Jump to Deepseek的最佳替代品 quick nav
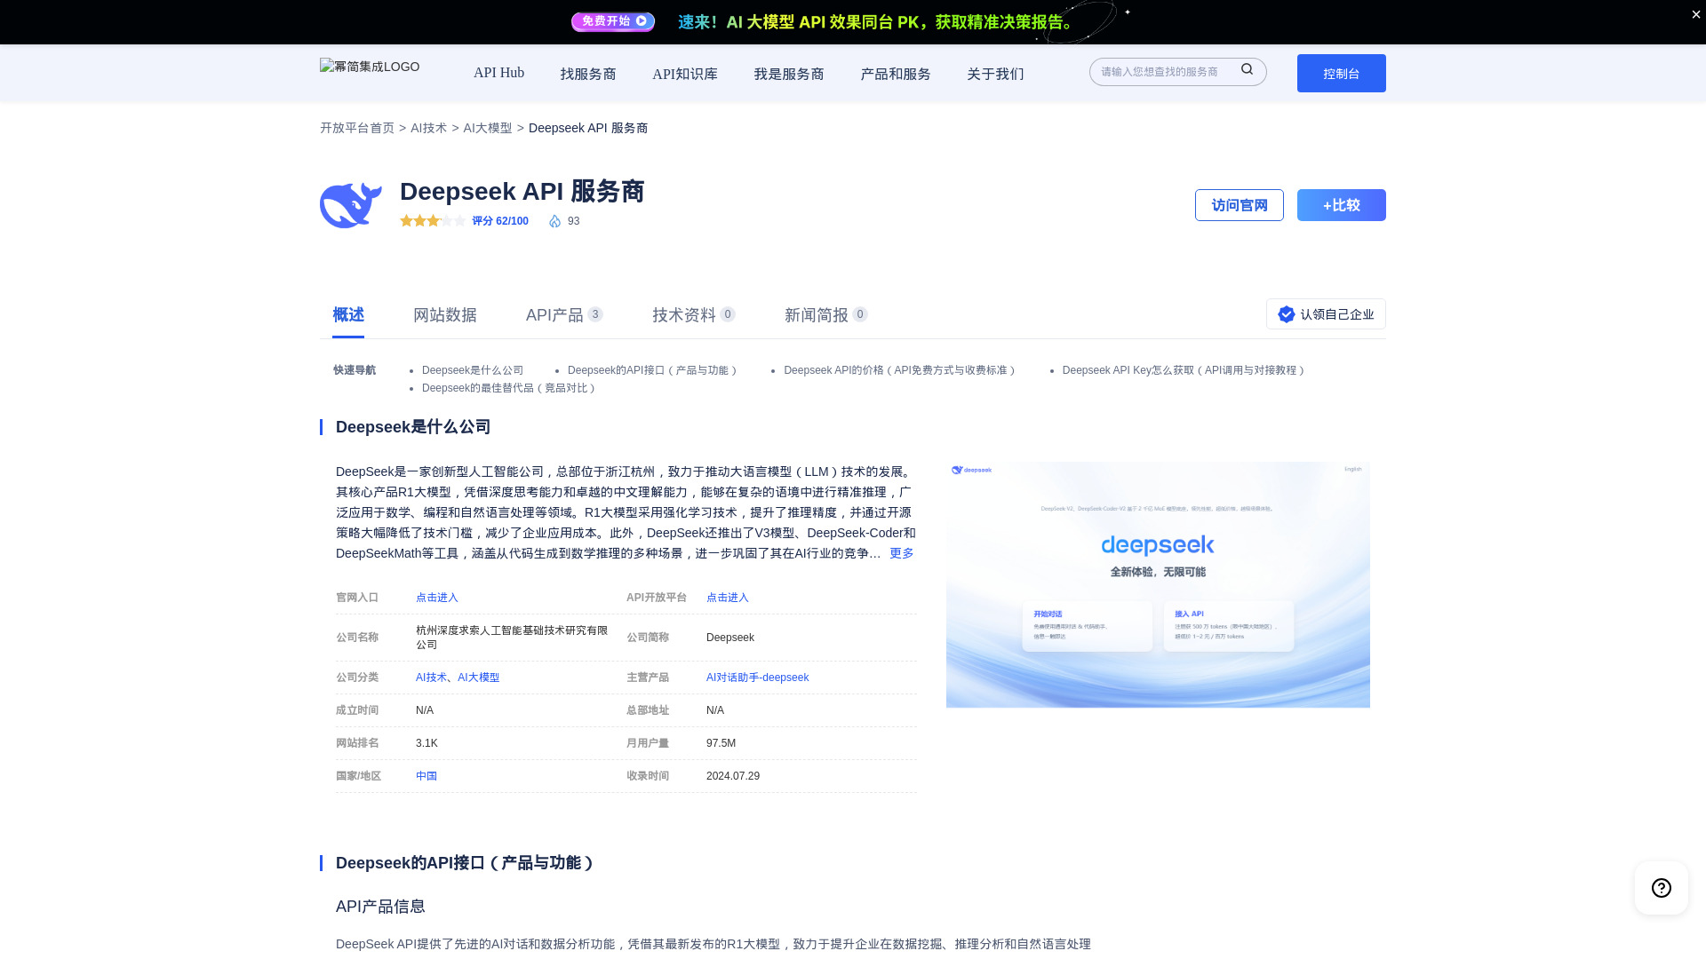This screenshot has width=1706, height=959. [510, 388]
